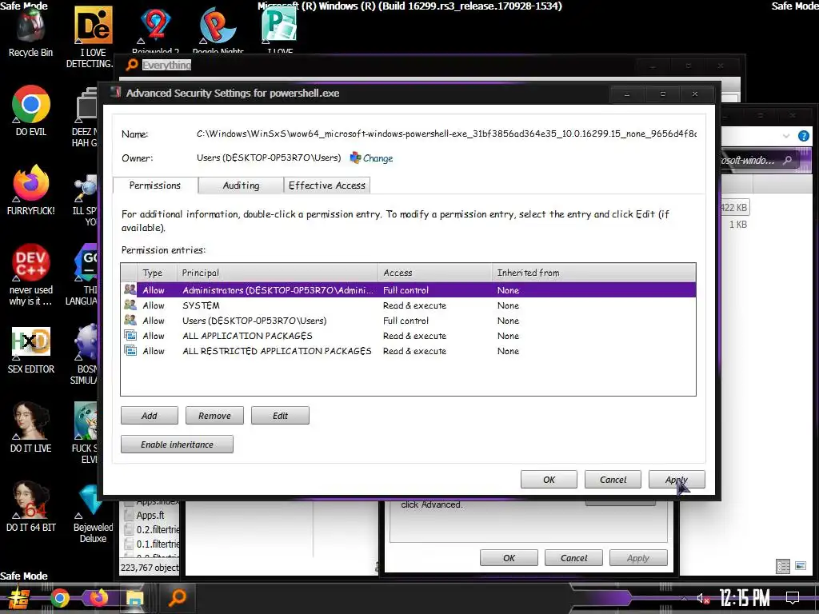Click the Change owner link
Viewport: 819px width, 614px height.
pyautogui.click(x=378, y=158)
